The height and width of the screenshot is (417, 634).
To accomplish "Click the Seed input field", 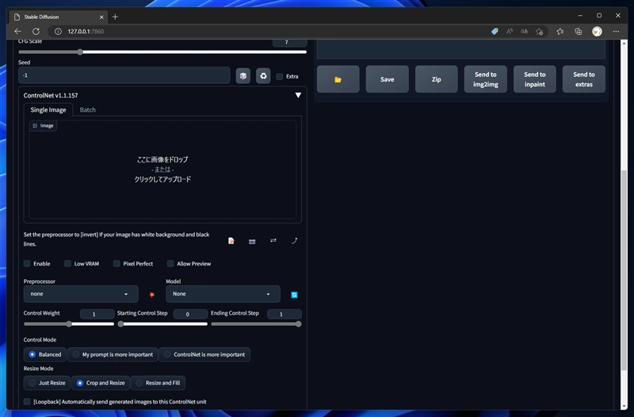I will (x=124, y=75).
